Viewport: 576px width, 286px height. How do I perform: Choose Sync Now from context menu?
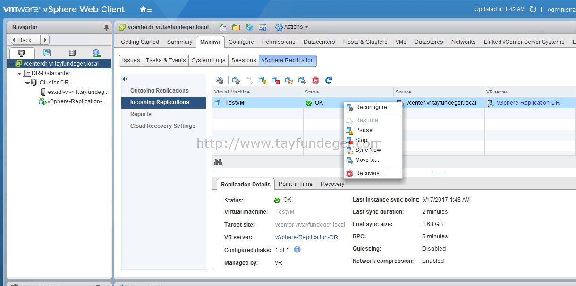coord(373,150)
